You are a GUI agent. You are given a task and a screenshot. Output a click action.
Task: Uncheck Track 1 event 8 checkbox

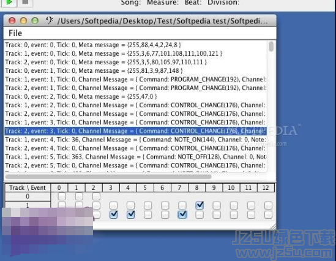[x=200, y=205]
